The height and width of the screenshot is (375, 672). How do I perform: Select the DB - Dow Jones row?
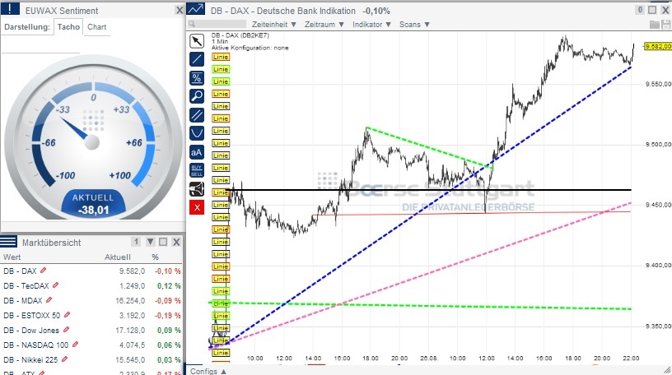tap(91, 330)
